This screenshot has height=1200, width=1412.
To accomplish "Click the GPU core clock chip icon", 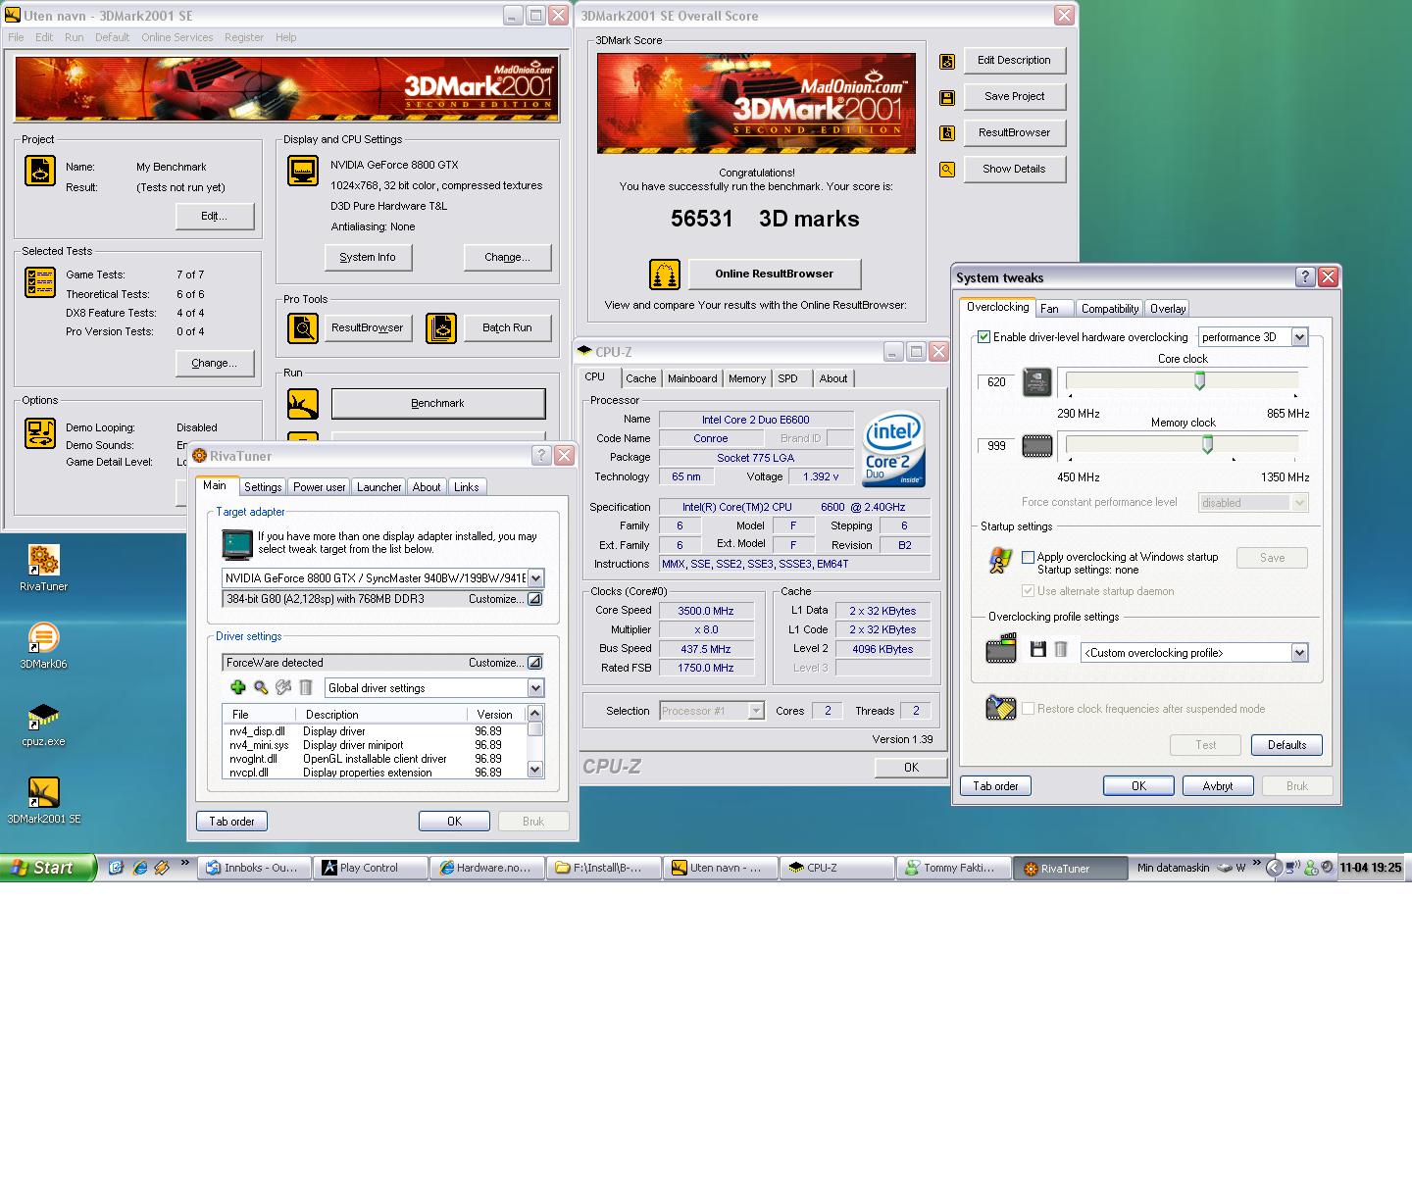I will [1037, 382].
